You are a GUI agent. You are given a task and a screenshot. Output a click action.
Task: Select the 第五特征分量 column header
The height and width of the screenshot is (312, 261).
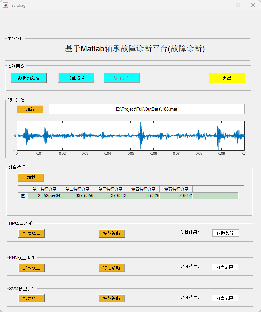click(x=176, y=189)
